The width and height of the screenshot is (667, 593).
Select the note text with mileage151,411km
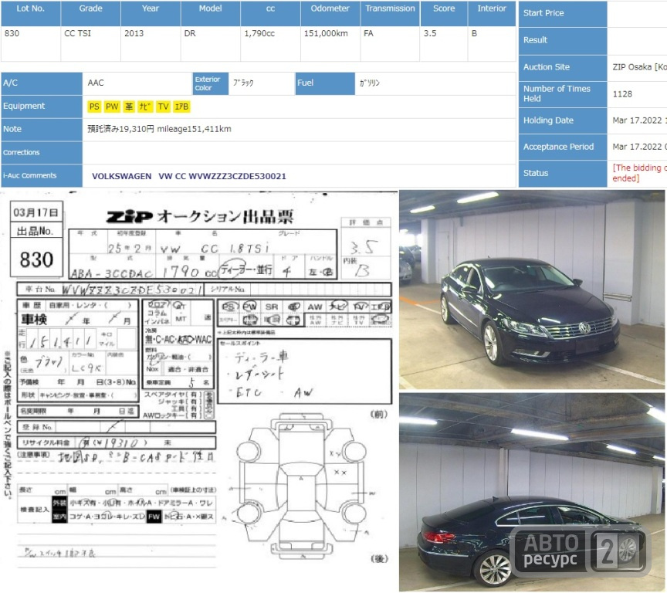pos(160,129)
